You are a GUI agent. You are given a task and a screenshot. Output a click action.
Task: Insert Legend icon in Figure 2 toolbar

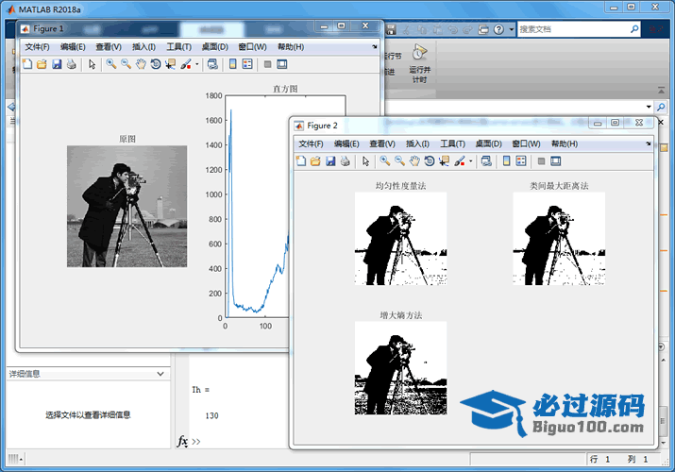point(521,160)
